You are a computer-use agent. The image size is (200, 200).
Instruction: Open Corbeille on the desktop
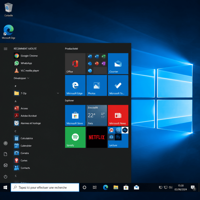9,10
